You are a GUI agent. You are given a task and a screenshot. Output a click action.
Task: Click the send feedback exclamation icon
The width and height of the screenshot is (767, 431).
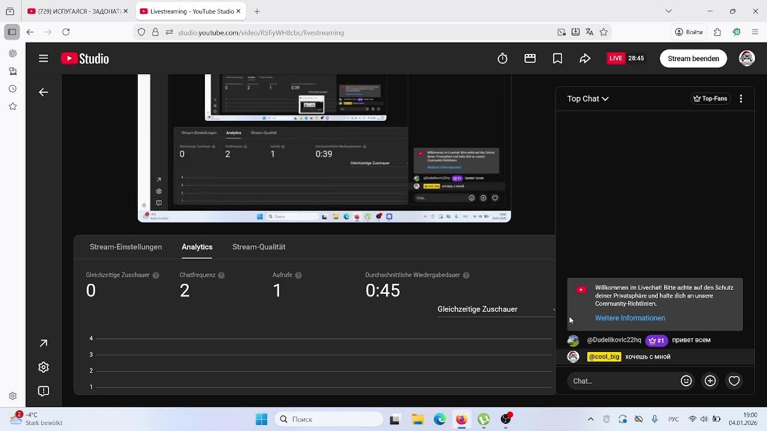coord(43,391)
